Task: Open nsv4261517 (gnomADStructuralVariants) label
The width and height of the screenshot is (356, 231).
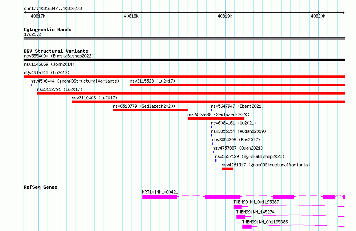Action: tap(266, 165)
